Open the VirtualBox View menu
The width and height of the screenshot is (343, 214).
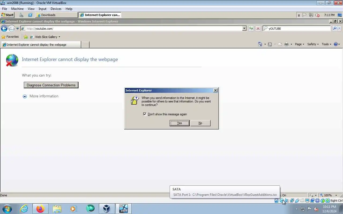(31, 9)
